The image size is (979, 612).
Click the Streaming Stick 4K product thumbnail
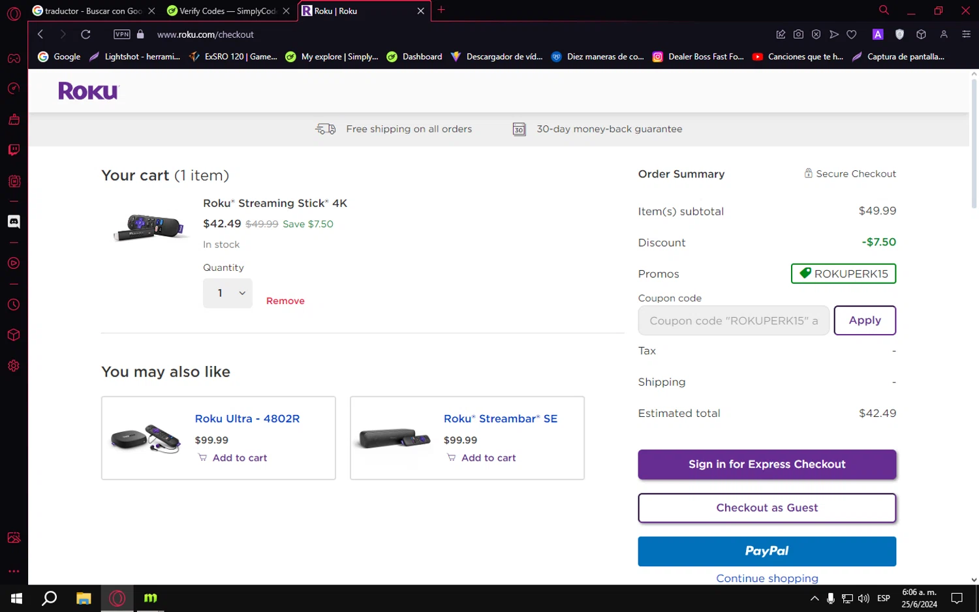tap(149, 226)
